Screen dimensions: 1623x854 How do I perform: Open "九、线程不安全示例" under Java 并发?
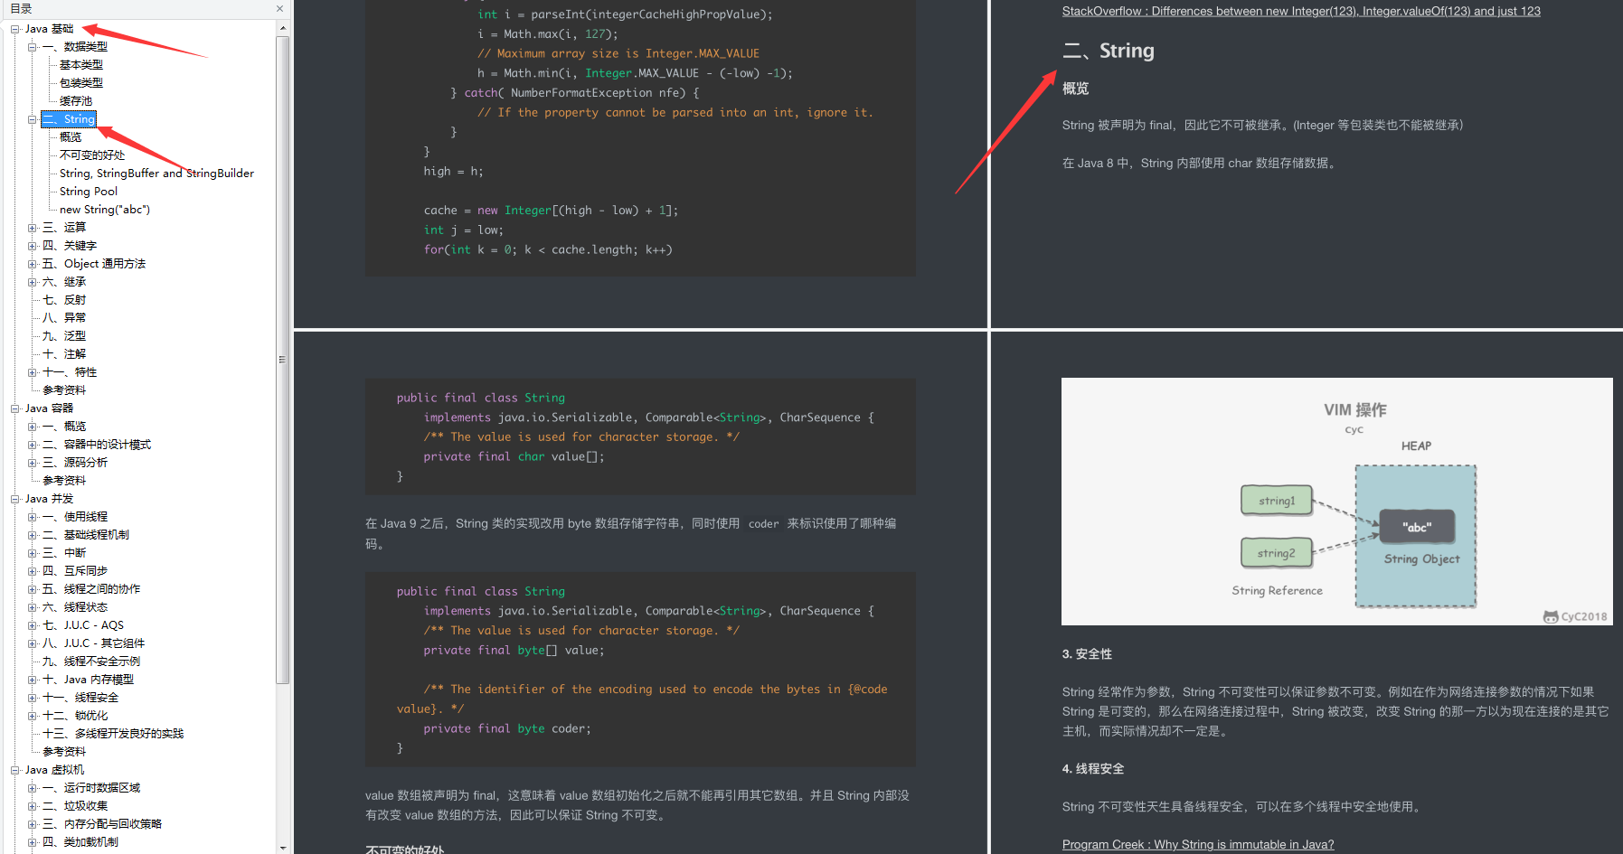point(88,661)
